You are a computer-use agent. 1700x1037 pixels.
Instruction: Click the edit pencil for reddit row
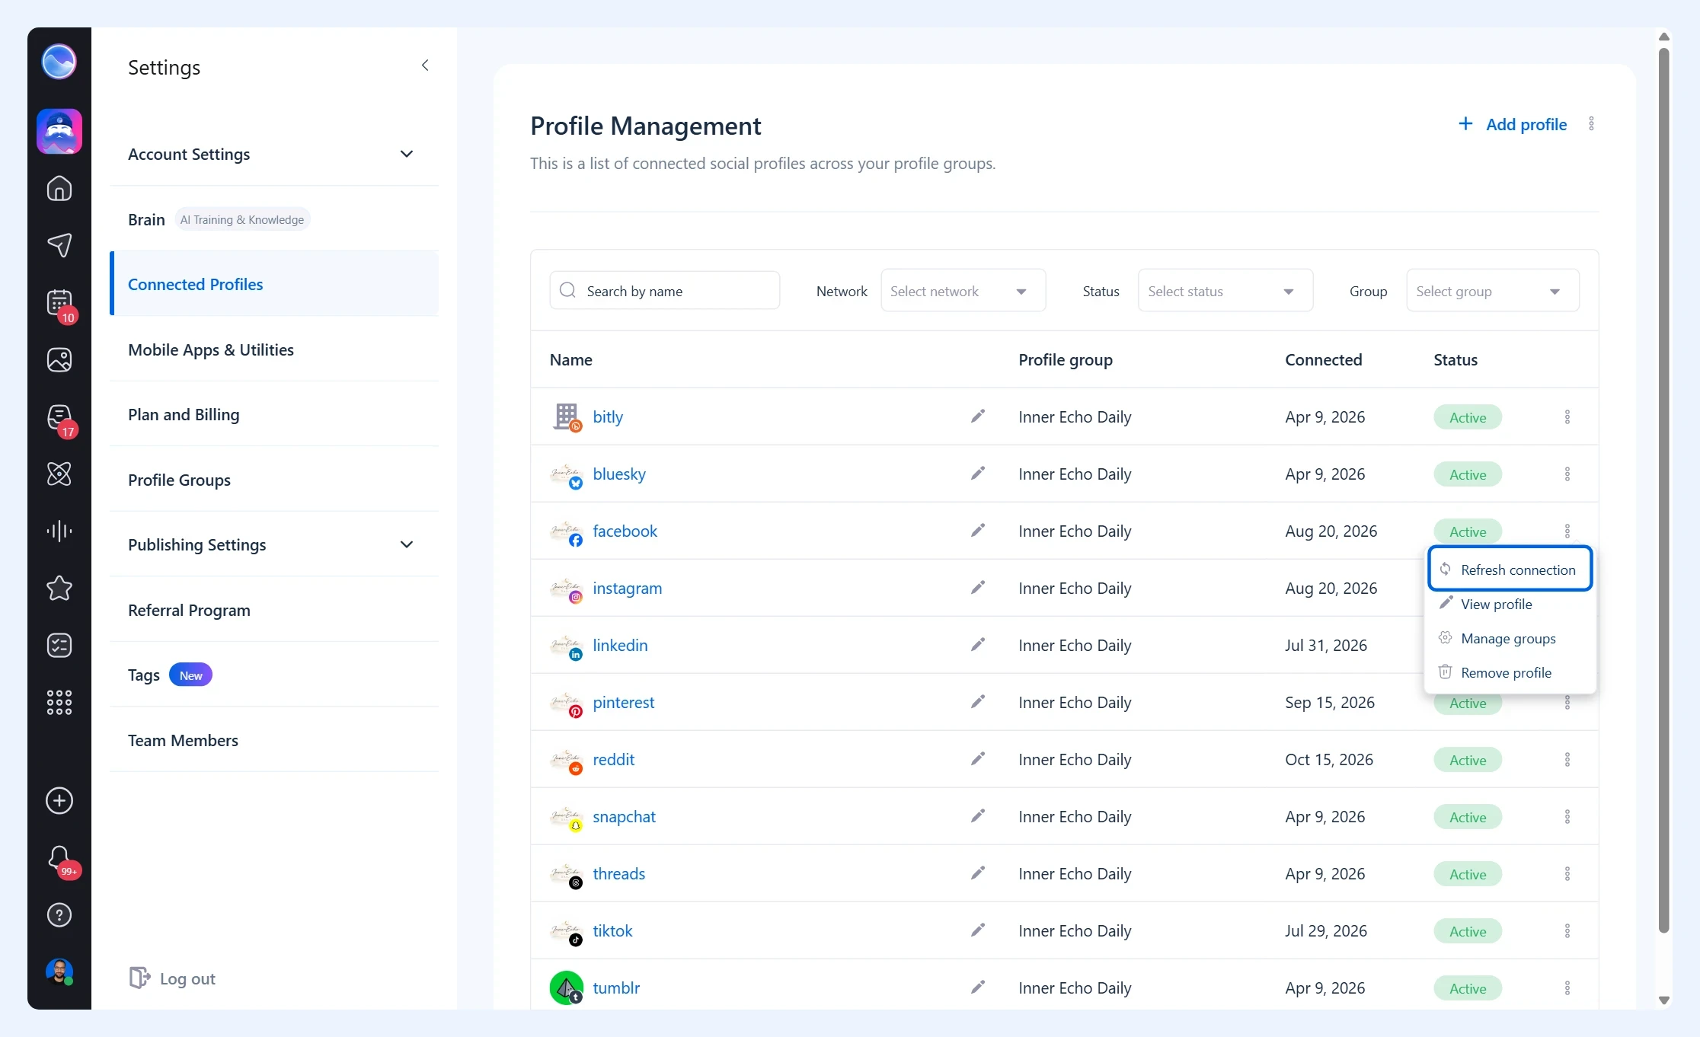[x=978, y=759]
